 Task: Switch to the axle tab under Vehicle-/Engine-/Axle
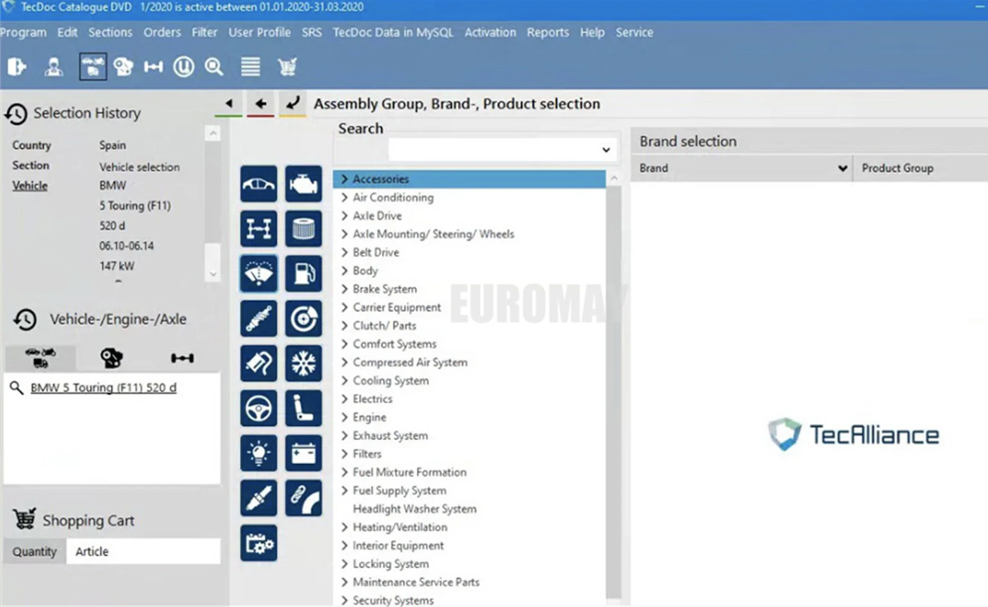(x=182, y=358)
